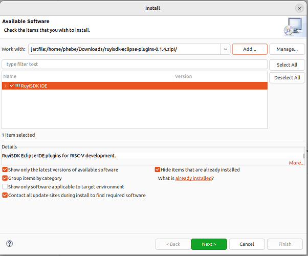Click the Version column header
The image size is (308, 256).
tap(221, 76)
